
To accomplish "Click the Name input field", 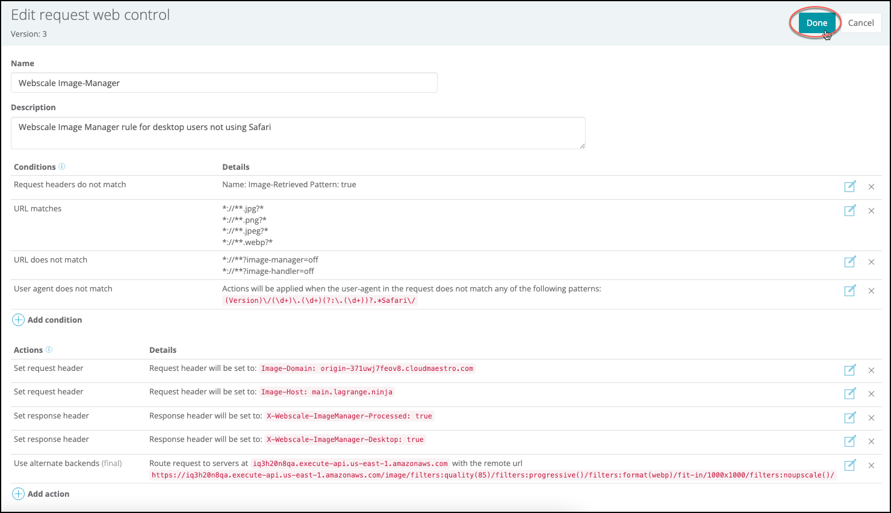I will (224, 83).
